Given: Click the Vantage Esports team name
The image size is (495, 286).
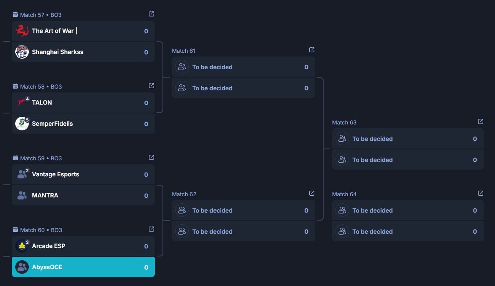Looking at the screenshot, I should [x=55, y=174].
